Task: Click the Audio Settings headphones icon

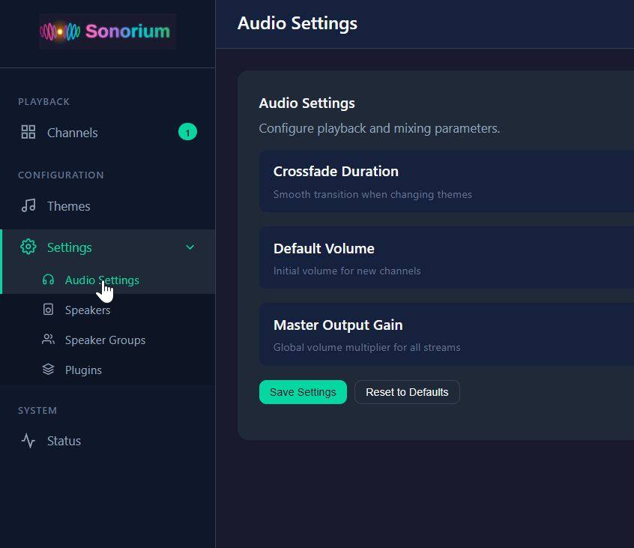Action: (x=49, y=280)
